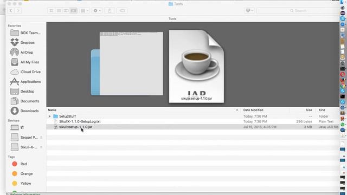This screenshot has height=195, width=347.
Task: Select the Sequel P... volume
Action: click(24, 137)
